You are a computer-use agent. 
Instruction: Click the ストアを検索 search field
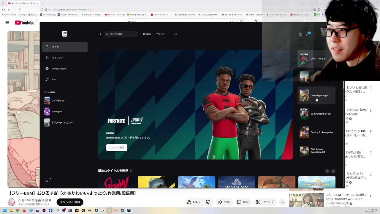pyautogui.click(x=121, y=34)
